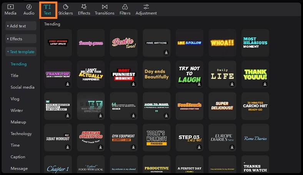Expand the Effects section in sidebar
The width and height of the screenshot is (303, 175).
click(x=21, y=39)
